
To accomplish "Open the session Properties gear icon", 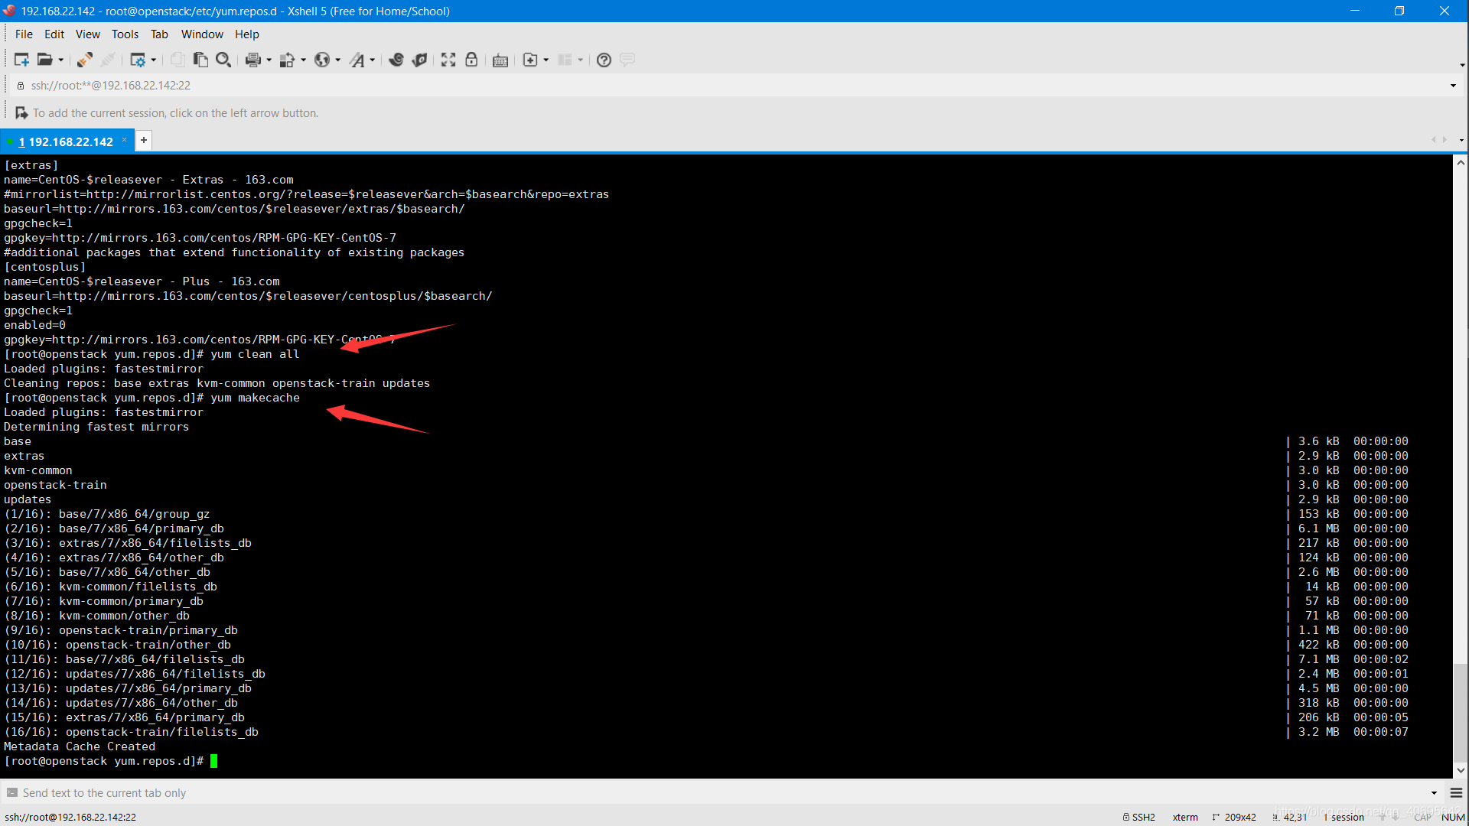I will pyautogui.click(x=138, y=60).
